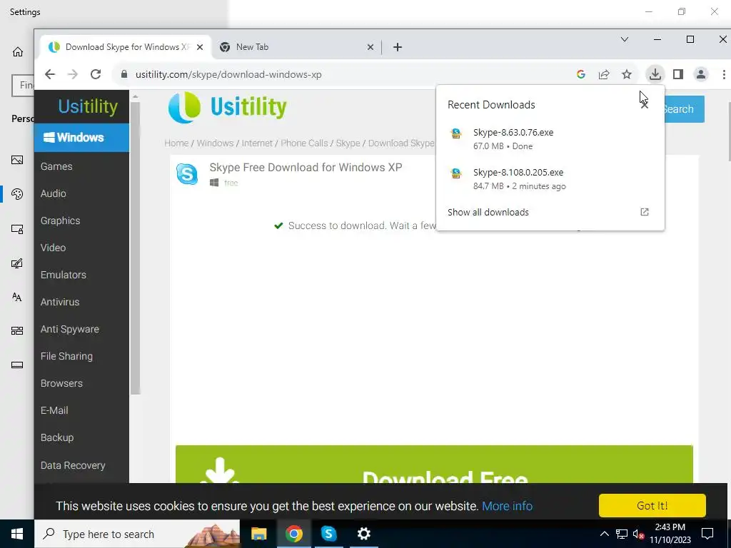731x548 pixels.
Task: Click the Home icon in Settings window
Action: (x=18, y=51)
